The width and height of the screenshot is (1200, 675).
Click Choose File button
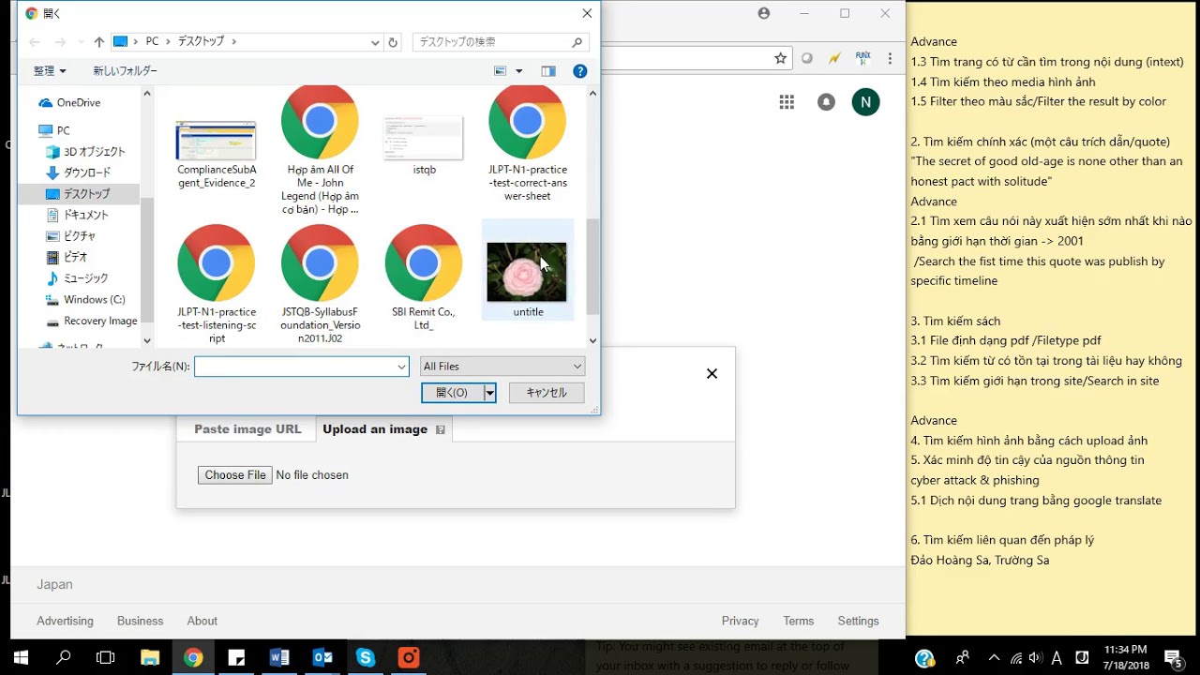click(235, 475)
